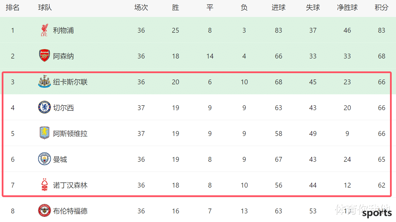This screenshot has width=396, height=222.
Task: Select the 积分 column header
Action: click(x=382, y=8)
